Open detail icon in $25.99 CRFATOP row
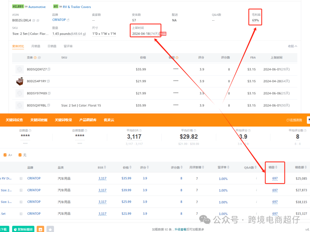 (21, 202)
